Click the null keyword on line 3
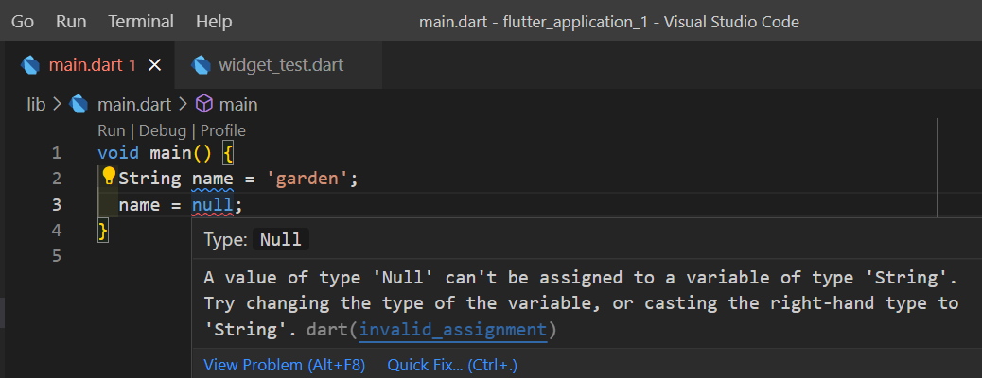This screenshot has height=378, width=982. pos(212,205)
